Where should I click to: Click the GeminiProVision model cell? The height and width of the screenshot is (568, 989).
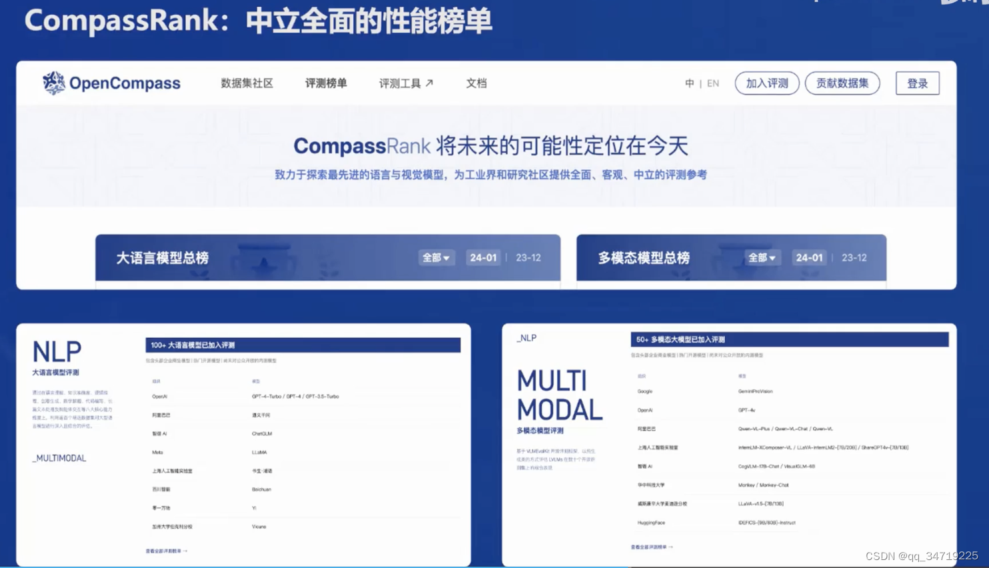[756, 391]
